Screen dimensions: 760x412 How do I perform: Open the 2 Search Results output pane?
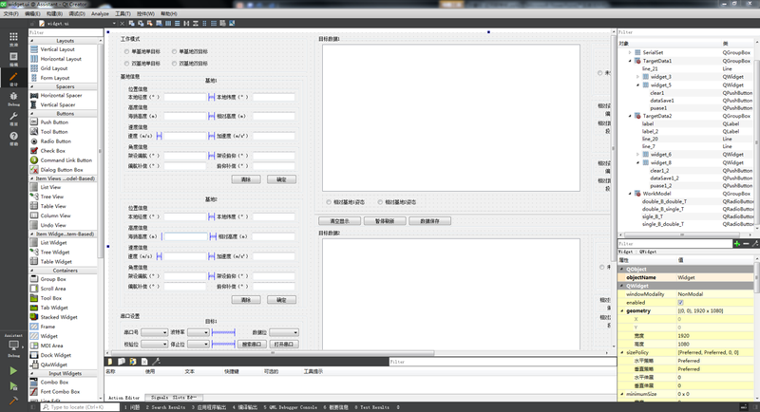click(x=165, y=407)
